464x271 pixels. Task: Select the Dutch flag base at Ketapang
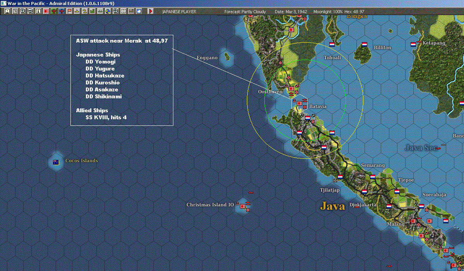(x=413, y=45)
